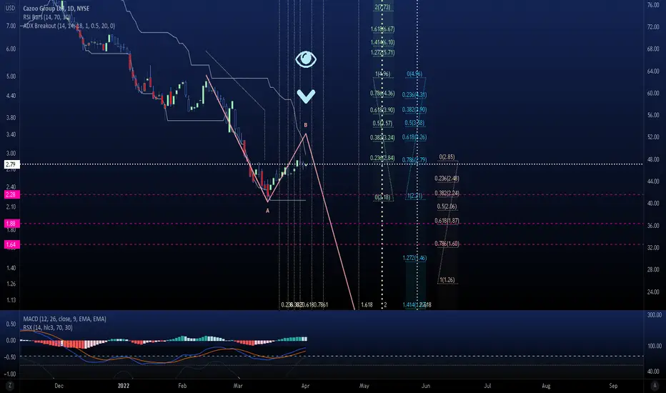Click the downward chevron icon below the eye

click(306, 96)
